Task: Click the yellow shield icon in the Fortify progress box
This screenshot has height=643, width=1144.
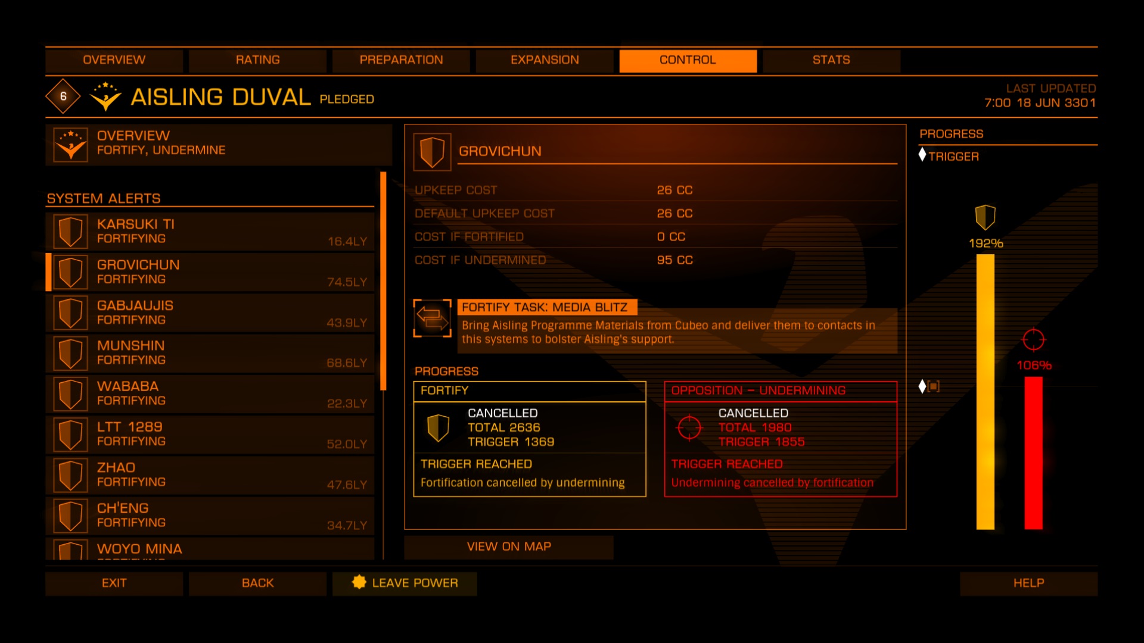Action: click(438, 427)
